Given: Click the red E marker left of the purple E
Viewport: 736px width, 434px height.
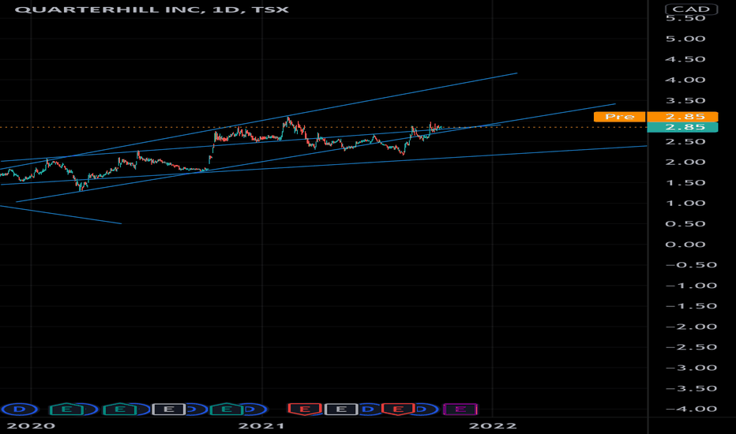Looking at the screenshot, I should tap(398, 410).
